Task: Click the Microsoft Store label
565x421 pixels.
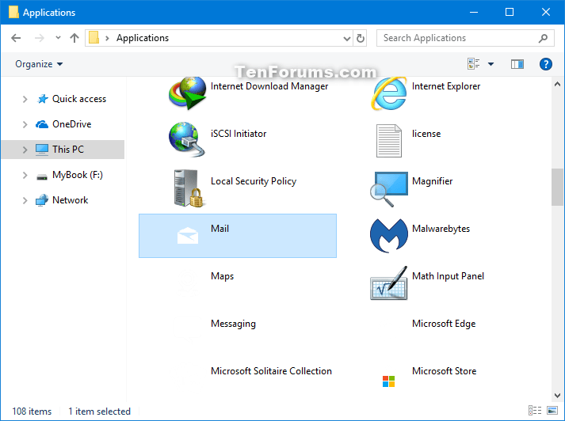Action: [444, 371]
